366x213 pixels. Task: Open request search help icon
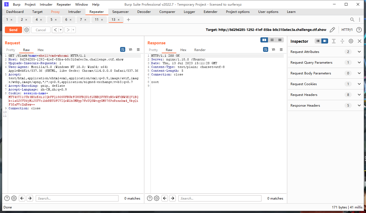7,198
